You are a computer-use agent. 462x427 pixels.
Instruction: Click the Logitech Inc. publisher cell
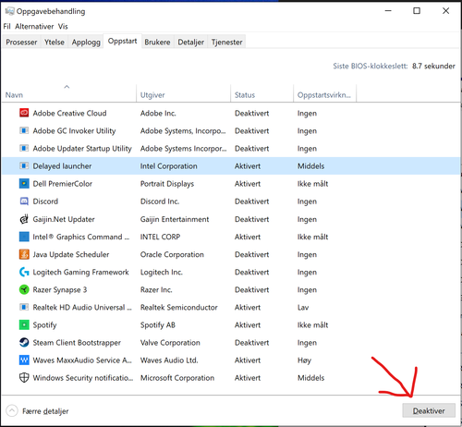(x=162, y=273)
